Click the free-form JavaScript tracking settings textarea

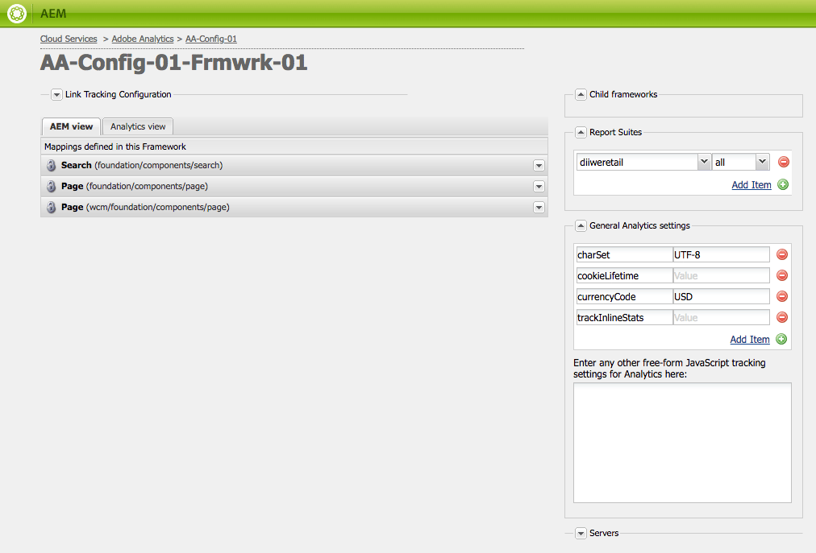click(x=681, y=443)
